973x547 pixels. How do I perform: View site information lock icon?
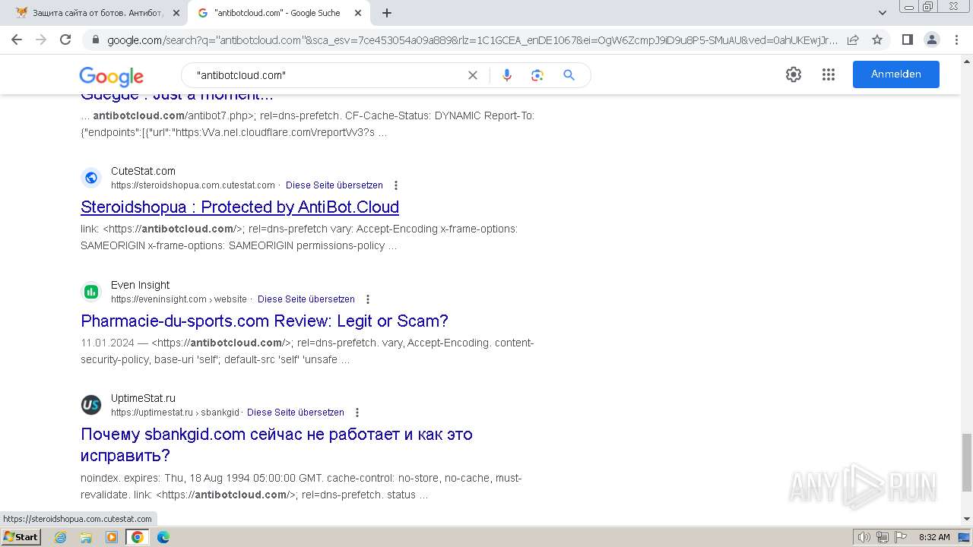point(95,40)
